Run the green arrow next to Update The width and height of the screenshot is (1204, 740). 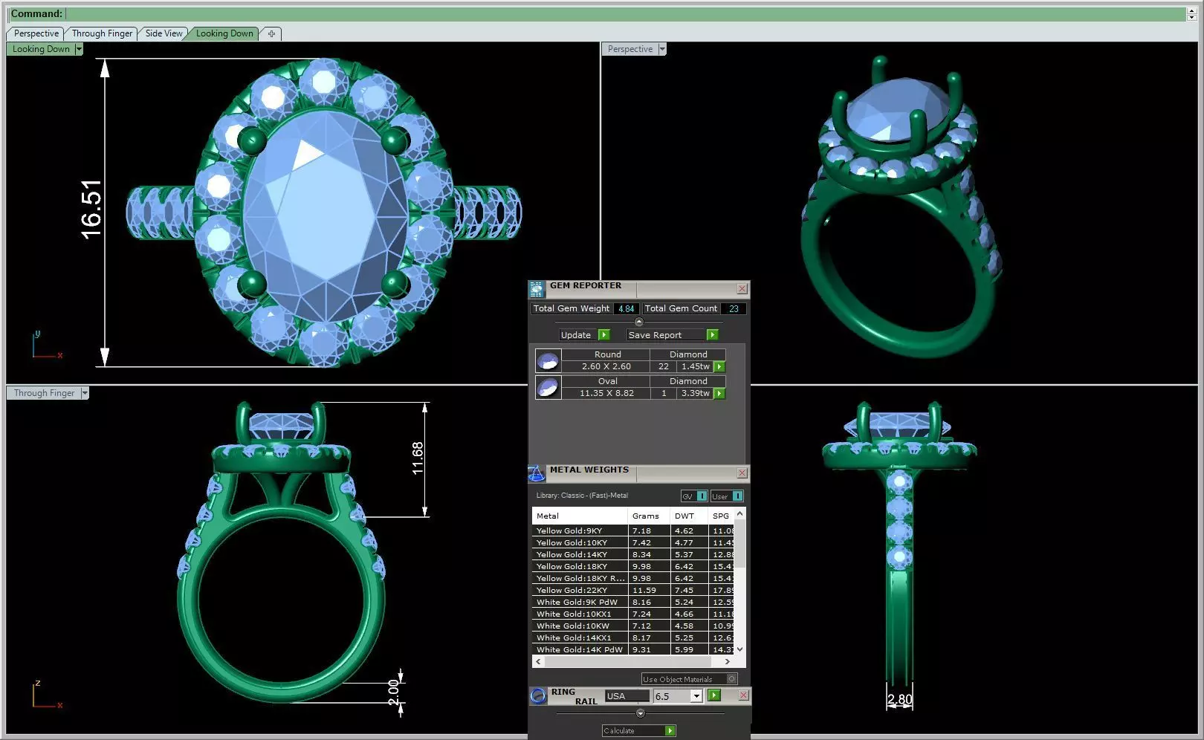[x=604, y=335]
